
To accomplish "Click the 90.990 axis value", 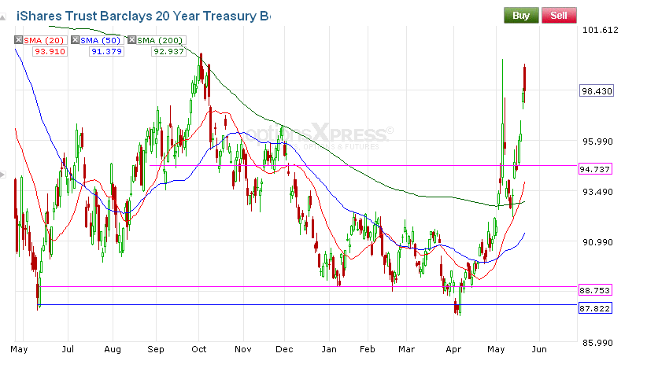I will (x=597, y=242).
